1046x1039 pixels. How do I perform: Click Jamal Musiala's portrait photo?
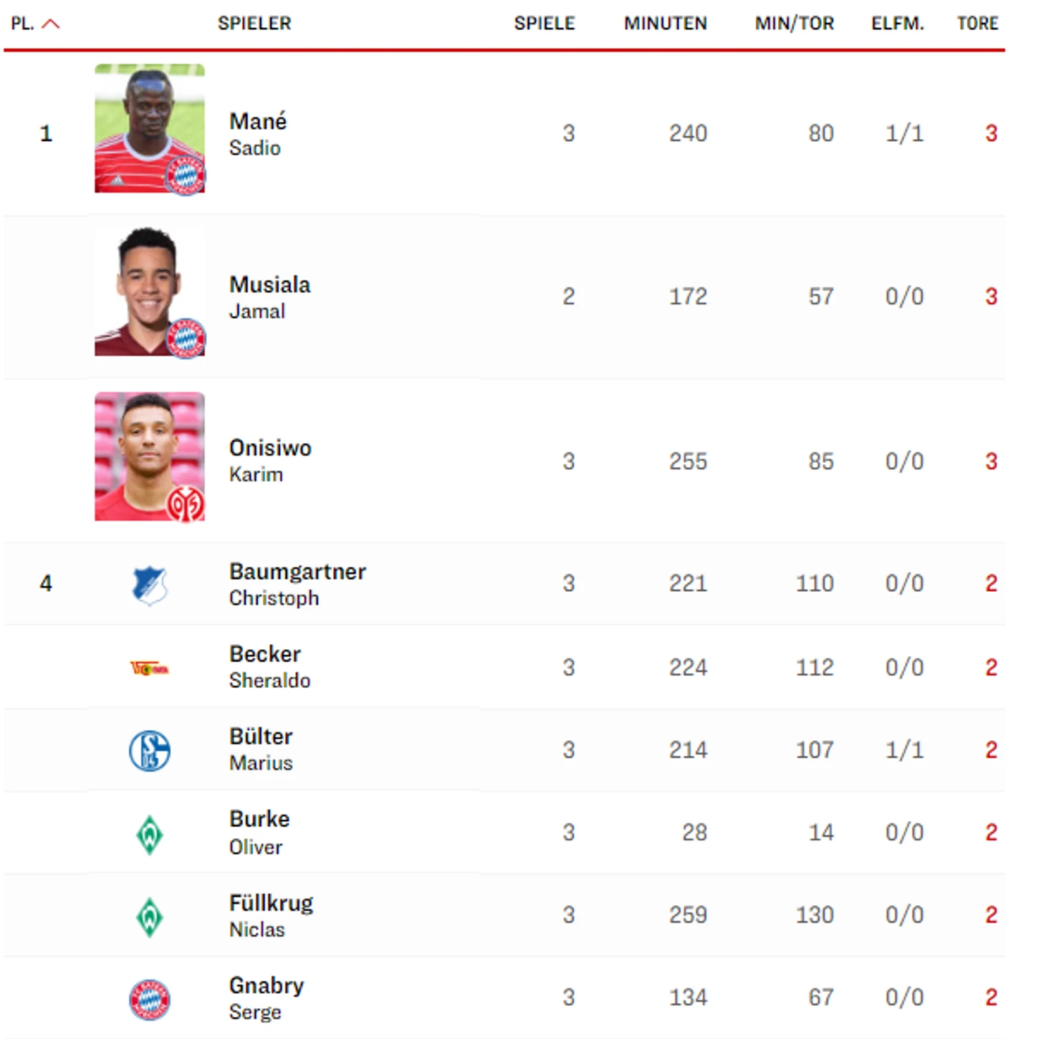tap(143, 290)
